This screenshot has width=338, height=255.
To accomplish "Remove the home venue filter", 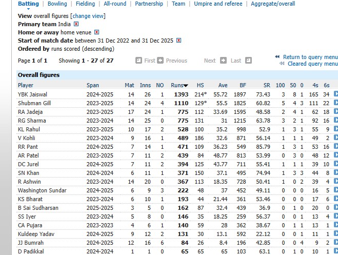I will click(96, 32).
